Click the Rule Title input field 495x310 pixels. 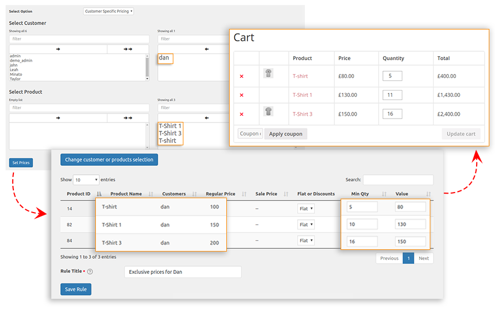tap(183, 272)
